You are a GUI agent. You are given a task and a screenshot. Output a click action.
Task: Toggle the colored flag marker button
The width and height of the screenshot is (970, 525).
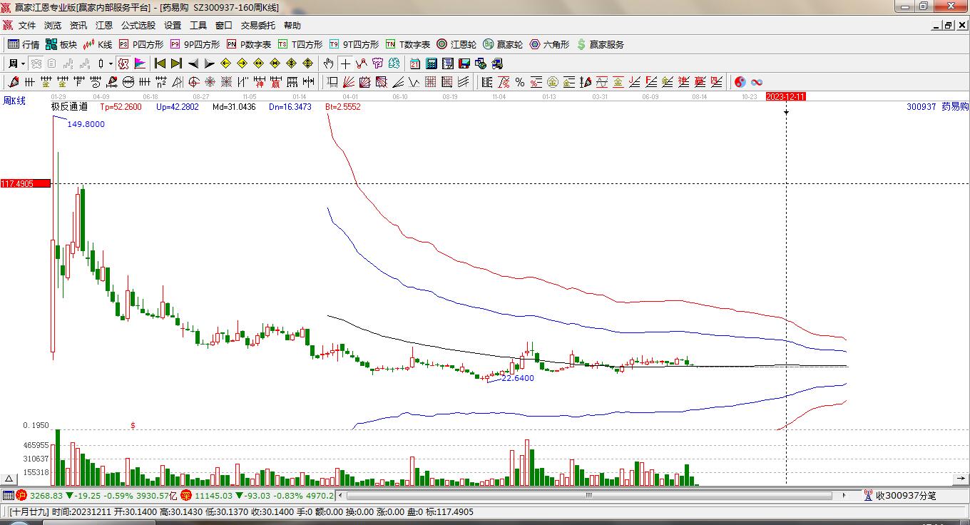point(140,63)
